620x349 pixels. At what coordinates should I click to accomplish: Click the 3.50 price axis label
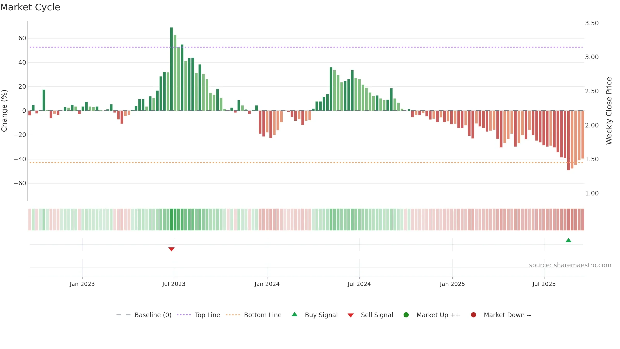click(x=592, y=23)
